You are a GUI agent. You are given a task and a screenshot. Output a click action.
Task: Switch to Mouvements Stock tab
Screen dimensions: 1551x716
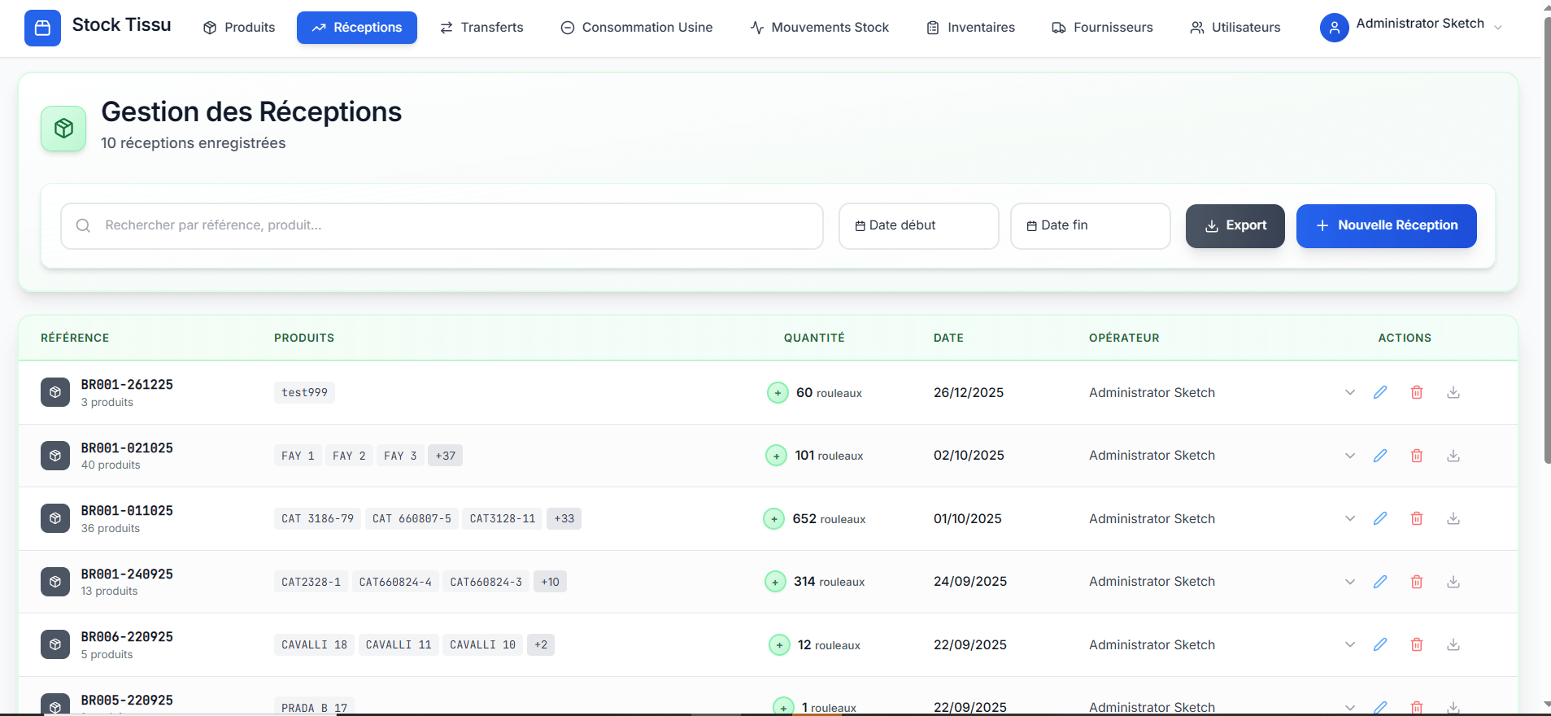[820, 28]
